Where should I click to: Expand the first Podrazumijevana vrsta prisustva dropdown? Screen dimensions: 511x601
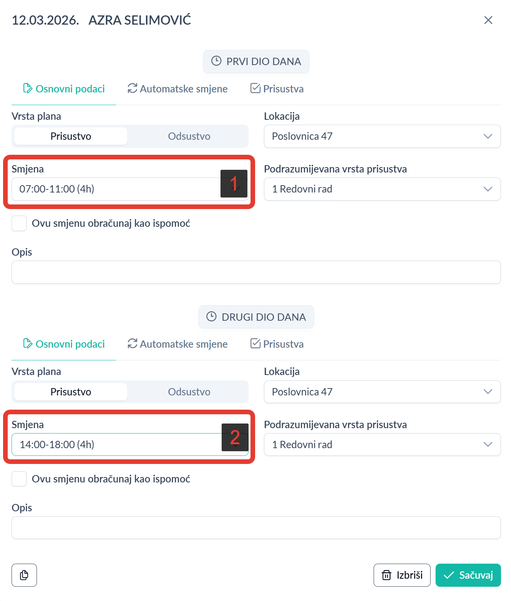pyautogui.click(x=382, y=189)
